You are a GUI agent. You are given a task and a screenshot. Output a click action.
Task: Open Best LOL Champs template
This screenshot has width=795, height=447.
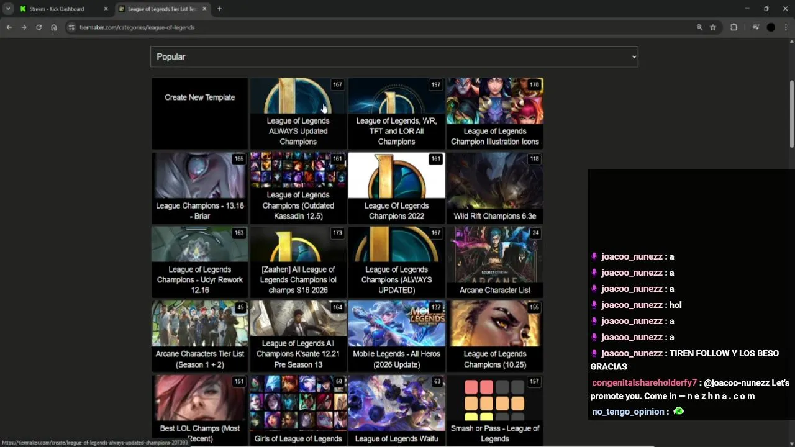[x=199, y=410]
